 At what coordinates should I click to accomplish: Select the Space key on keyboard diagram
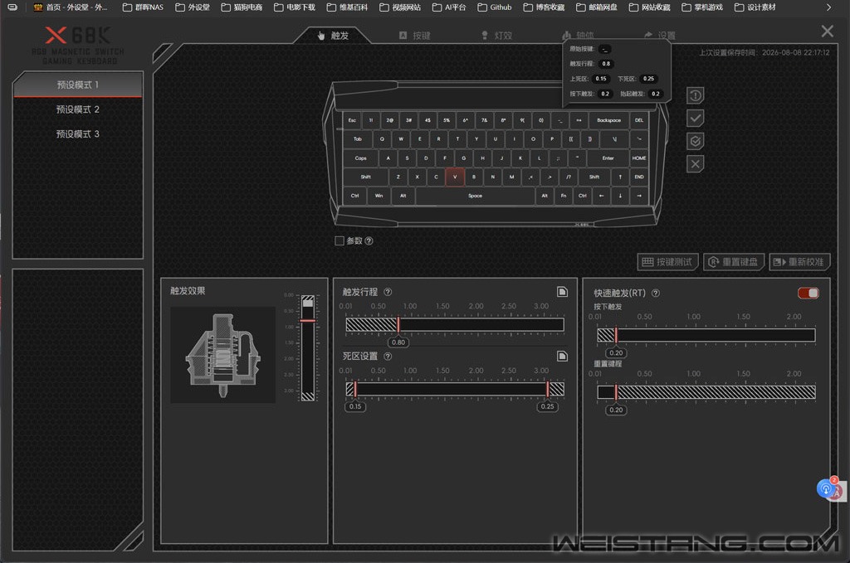pyautogui.click(x=475, y=196)
